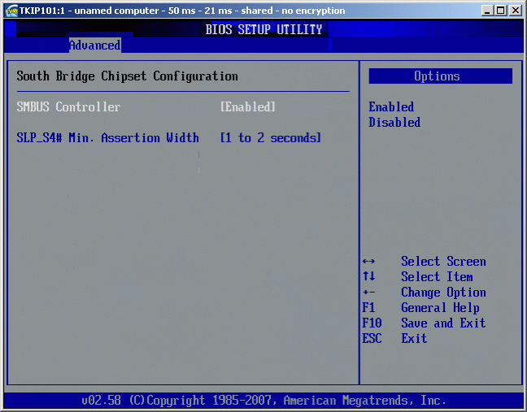Click the F10 key label
The height and width of the screenshot is (412, 527).
pyautogui.click(x=372, y=323)
